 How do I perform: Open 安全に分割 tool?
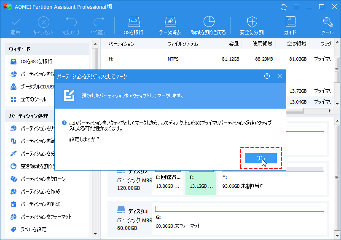pos(252,26)
